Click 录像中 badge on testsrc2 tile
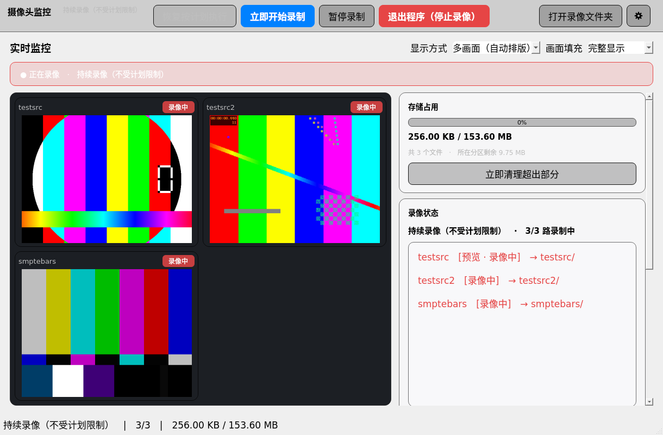This screenshot has width=663, height=435. pyautogui.click(x=366, y=107)
